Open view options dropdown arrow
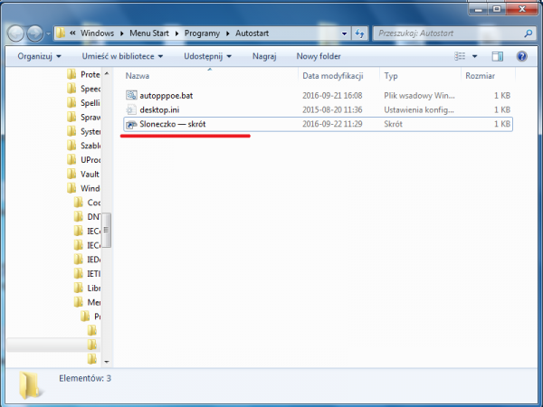The width and height of the screenshot is (543, 407). [x=475, y=56]
